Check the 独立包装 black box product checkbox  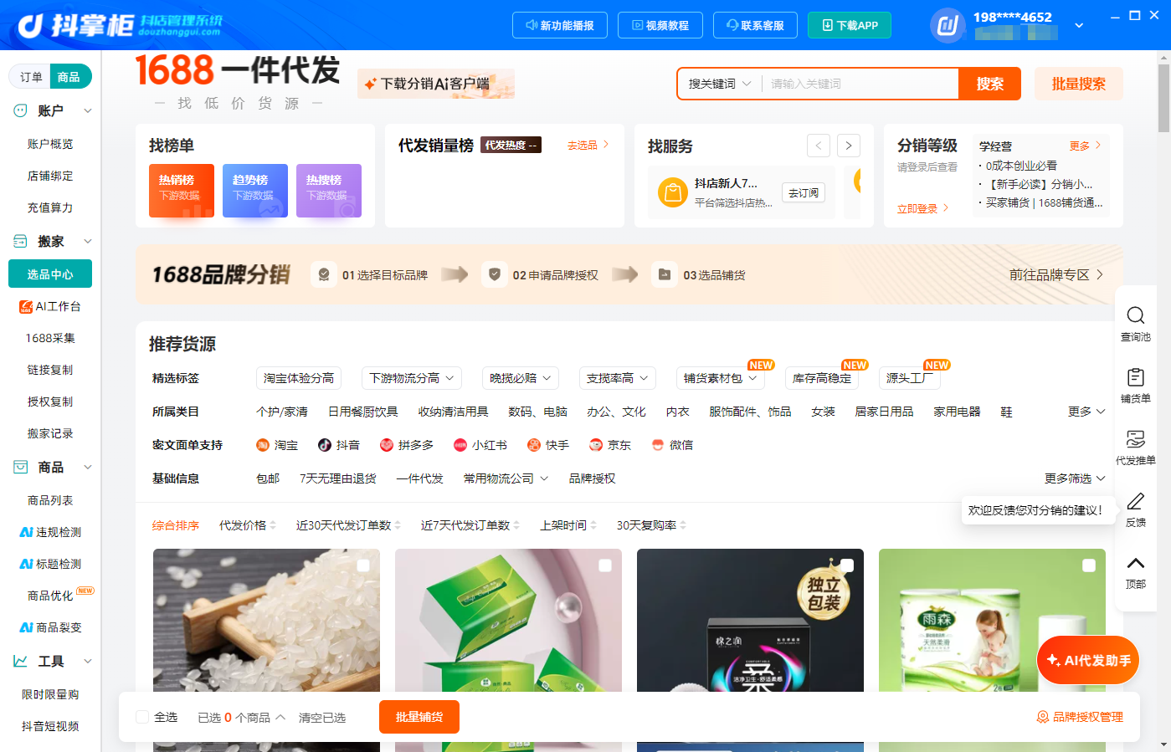[847, 565]
